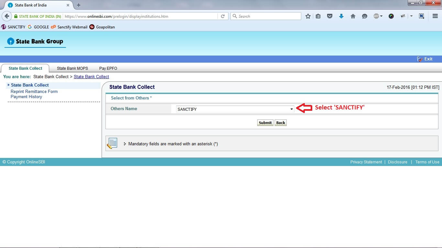Click the search magnifier icon in the search box
442x248 pixels.
pos(235,16)
